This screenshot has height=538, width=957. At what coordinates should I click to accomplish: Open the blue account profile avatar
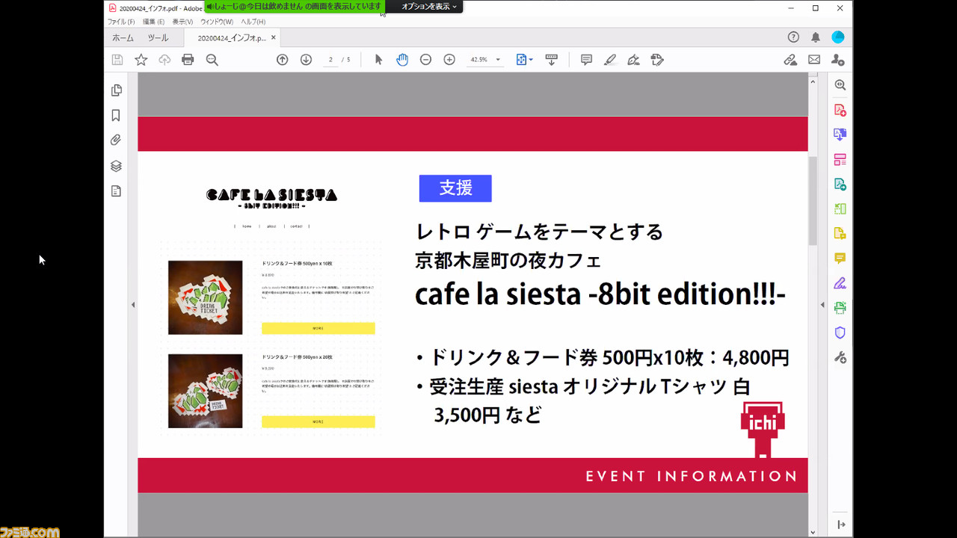(838, 37)
